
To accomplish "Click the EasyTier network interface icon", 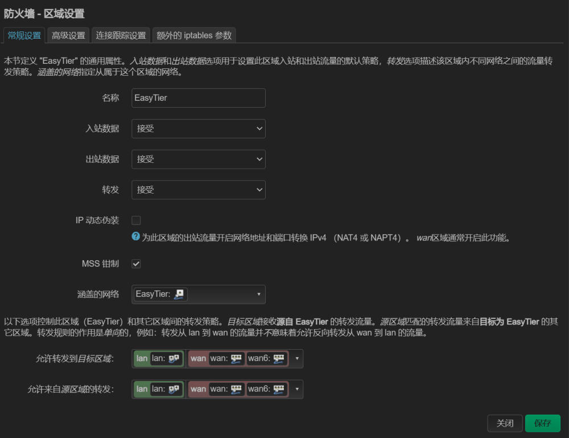I will tap(179, 294).
